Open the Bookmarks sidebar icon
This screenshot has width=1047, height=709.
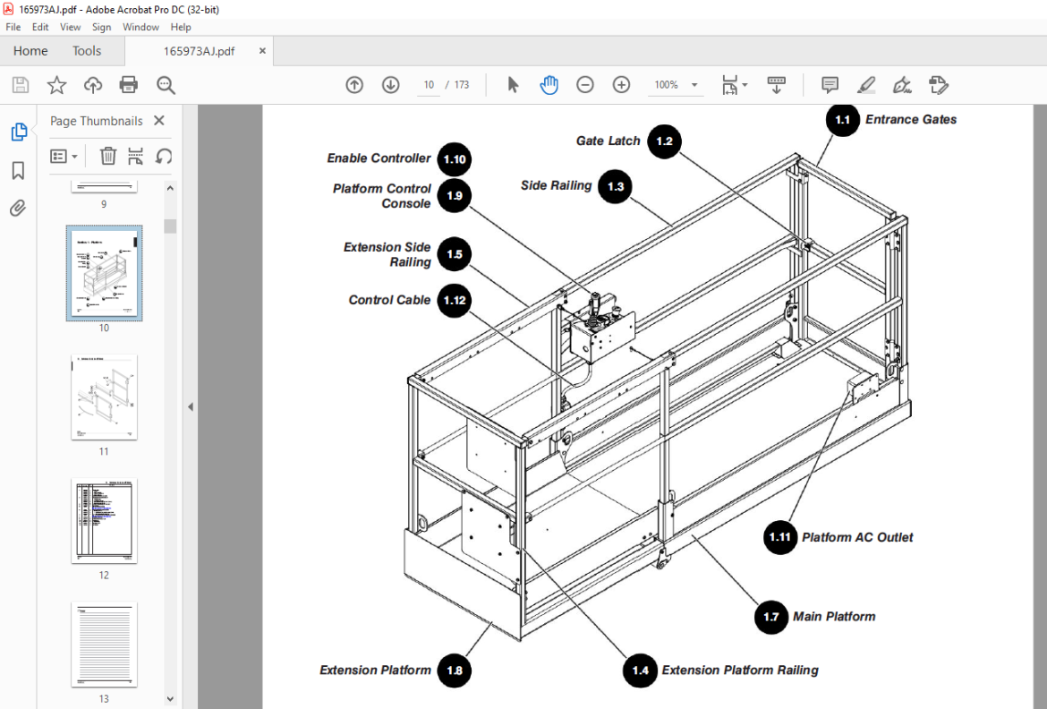(18, 170)
